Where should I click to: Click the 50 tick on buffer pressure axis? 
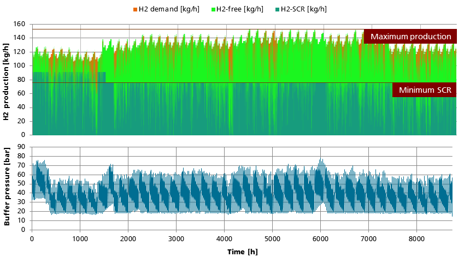21,184
